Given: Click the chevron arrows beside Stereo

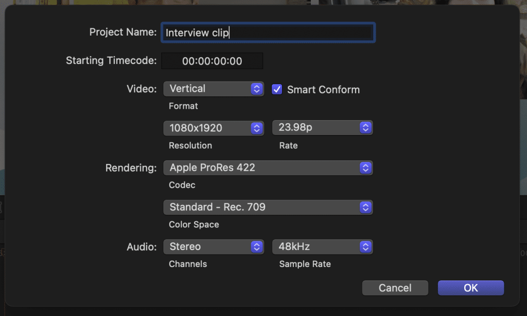Looking at the screenshot, I should point(256,246).
